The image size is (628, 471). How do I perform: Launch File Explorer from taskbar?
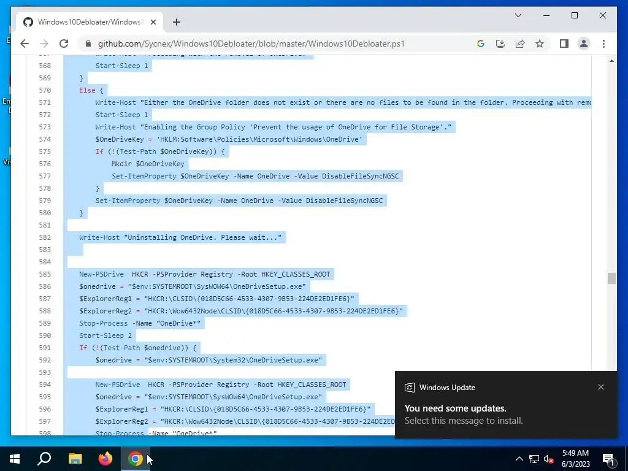pos(75,459)
